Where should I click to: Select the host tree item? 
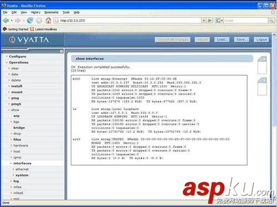pos(17,152)
